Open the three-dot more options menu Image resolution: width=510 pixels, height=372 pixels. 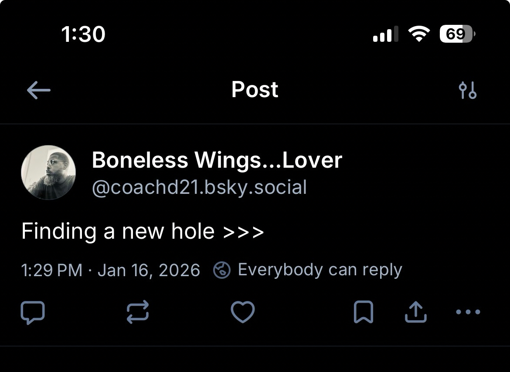click(x=468, y=312)
